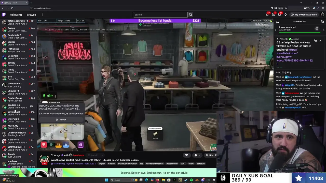The width and height of the screenshot is (326, 183).
Task: Click the lostsouls stream tag
Action: (200, 164)
